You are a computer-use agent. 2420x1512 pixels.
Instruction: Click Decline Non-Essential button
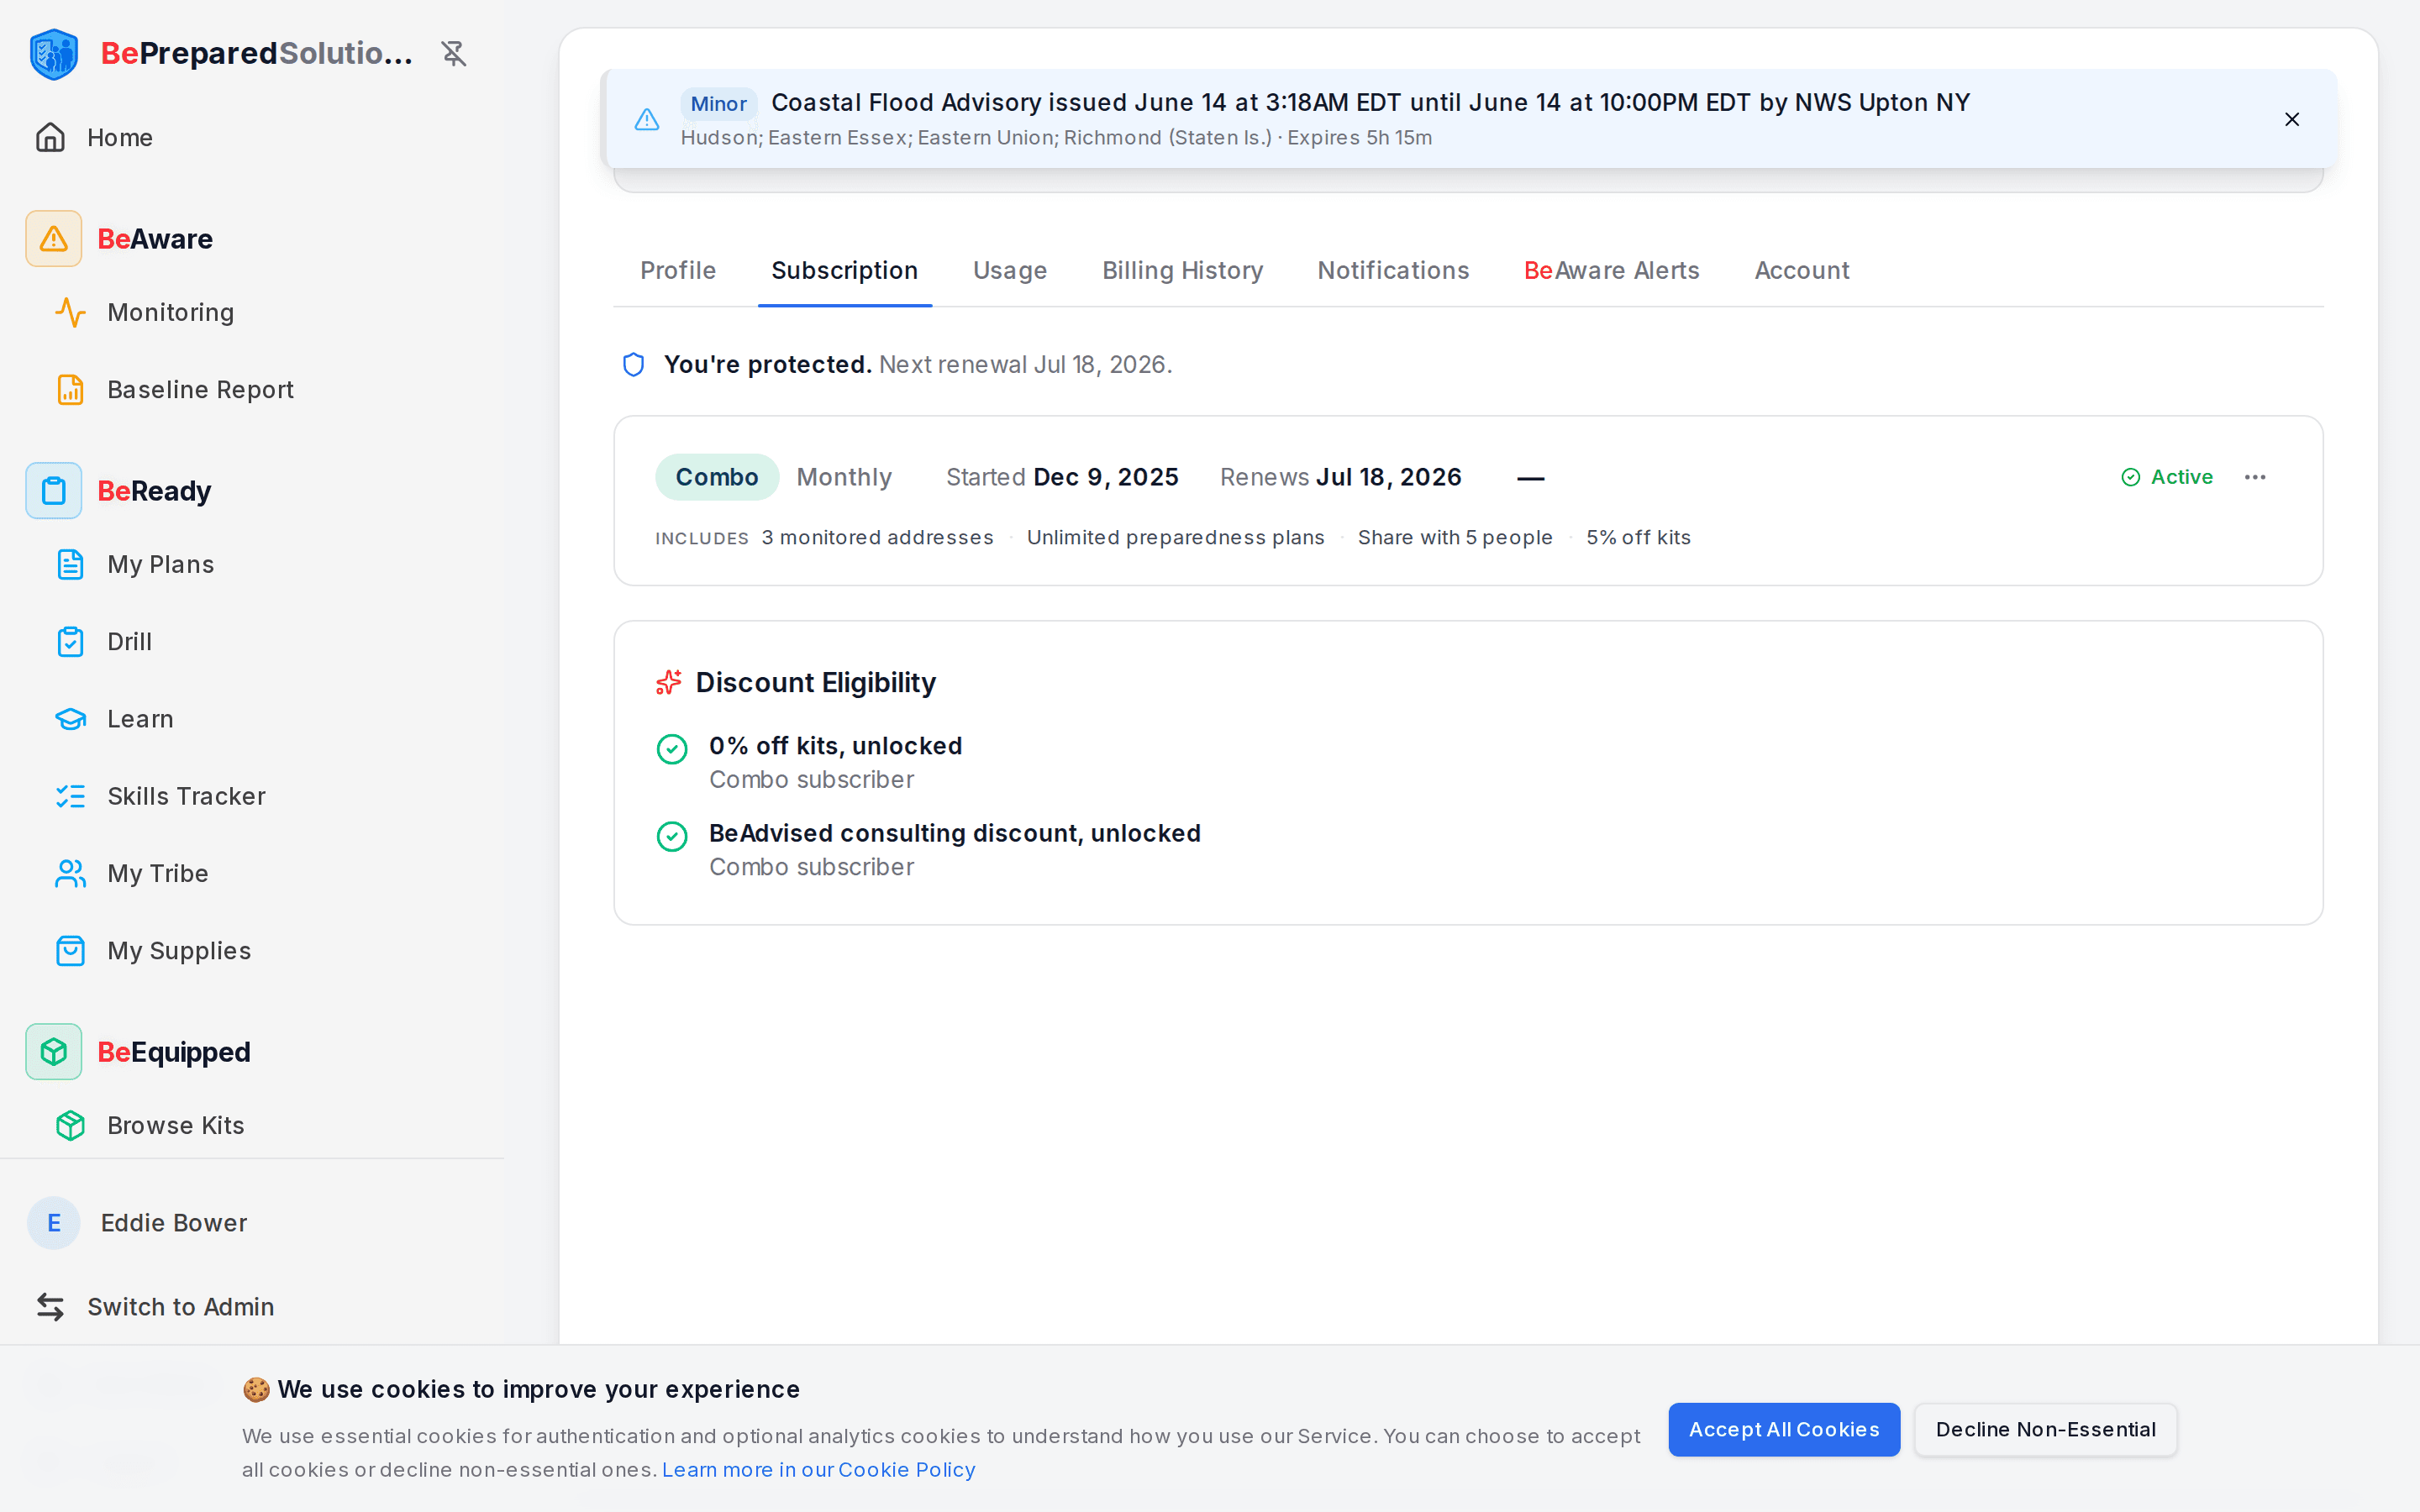point(2045,1430)
